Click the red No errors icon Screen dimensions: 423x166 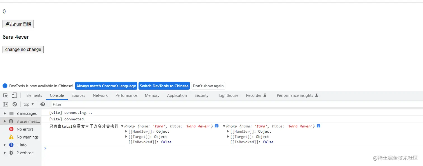pyautogui.click(x=11, y=129)
